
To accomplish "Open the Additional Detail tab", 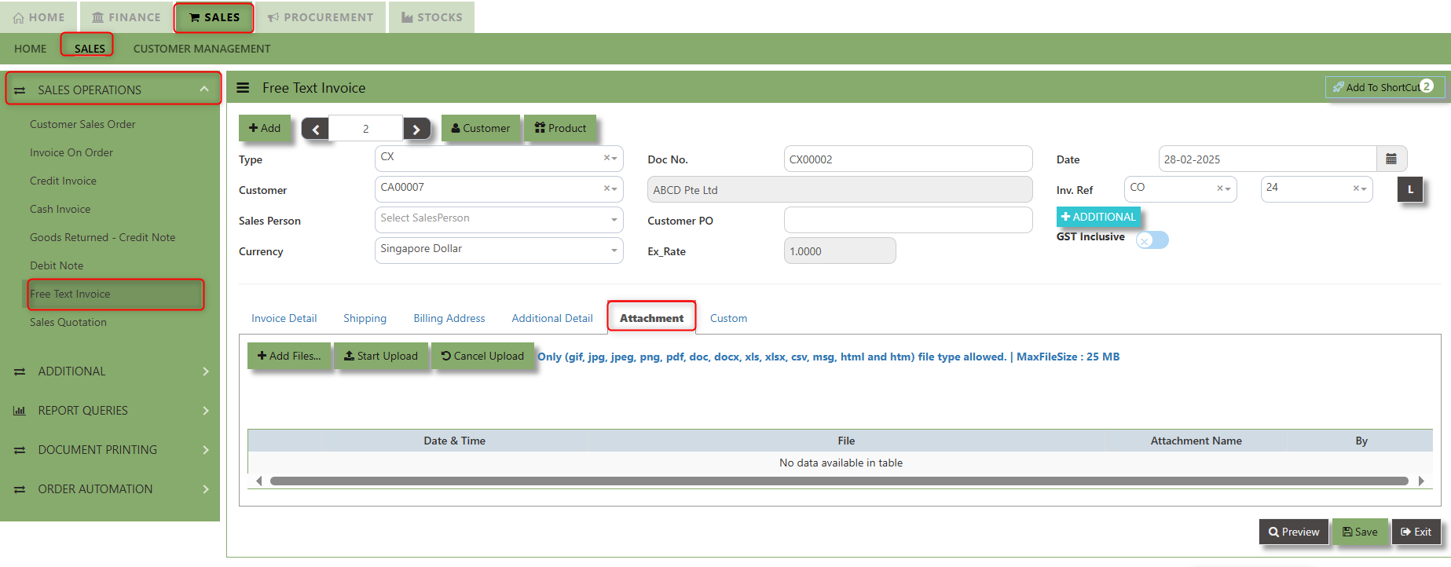I will tap(552, 318).
